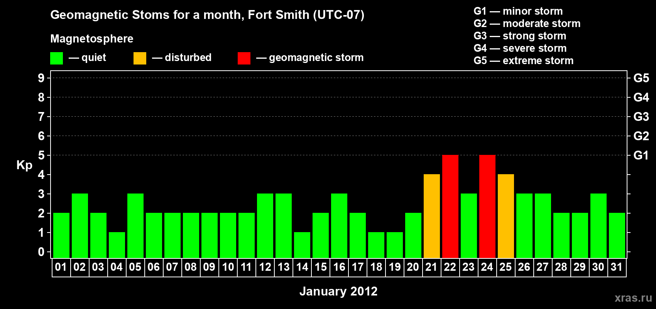Click the green bar for day 13
The height and width of the screenshot is (309, 656).
[284, 226]
